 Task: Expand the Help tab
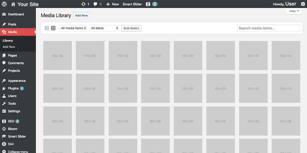point(294,11)
